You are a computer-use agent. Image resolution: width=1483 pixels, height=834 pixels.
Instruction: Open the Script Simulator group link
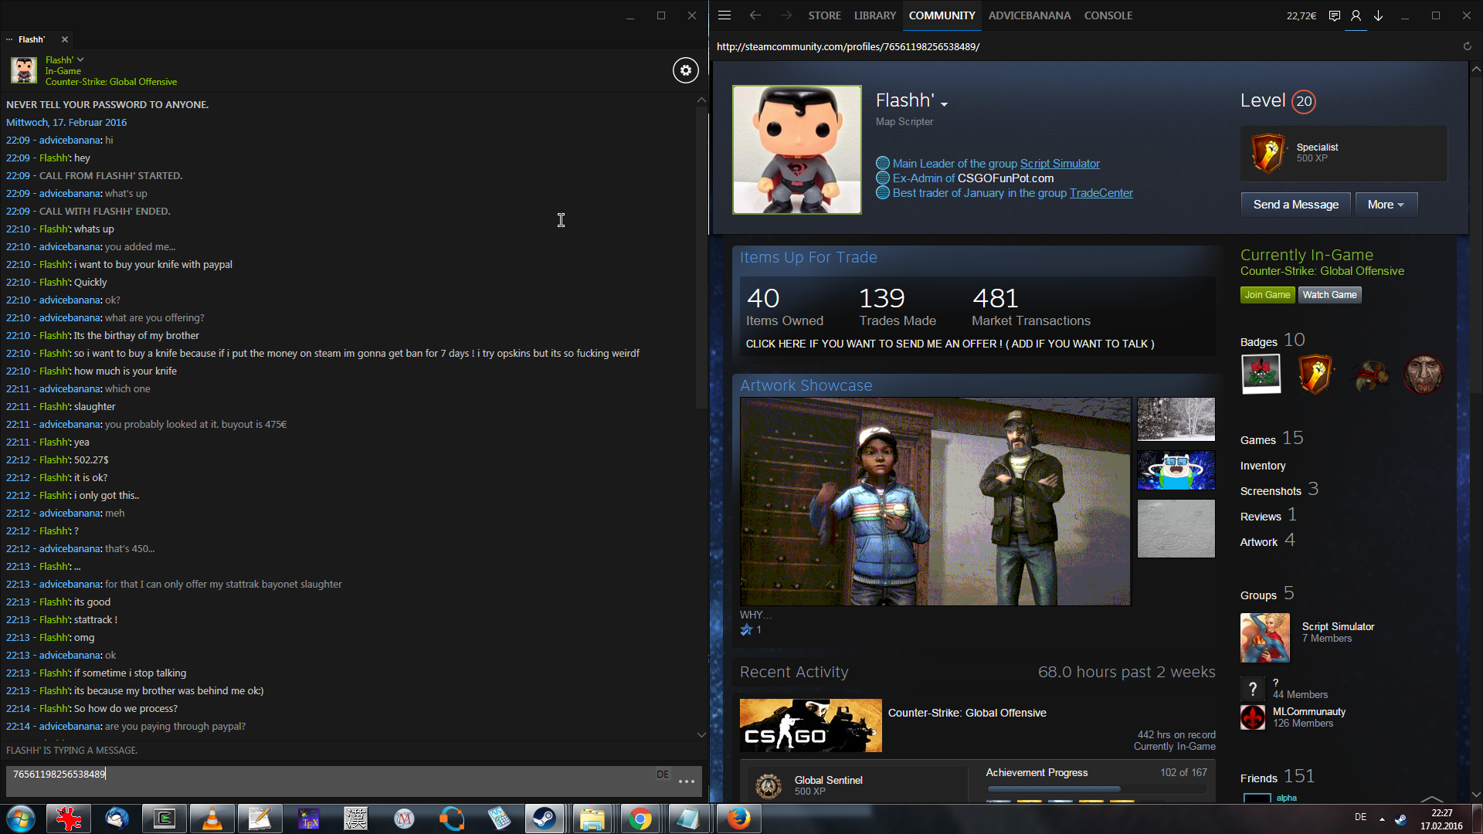coord(1059,164)
